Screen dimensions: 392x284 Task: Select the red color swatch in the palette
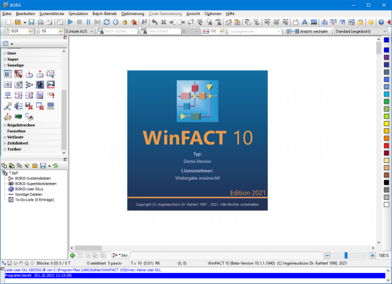point(386,146)
